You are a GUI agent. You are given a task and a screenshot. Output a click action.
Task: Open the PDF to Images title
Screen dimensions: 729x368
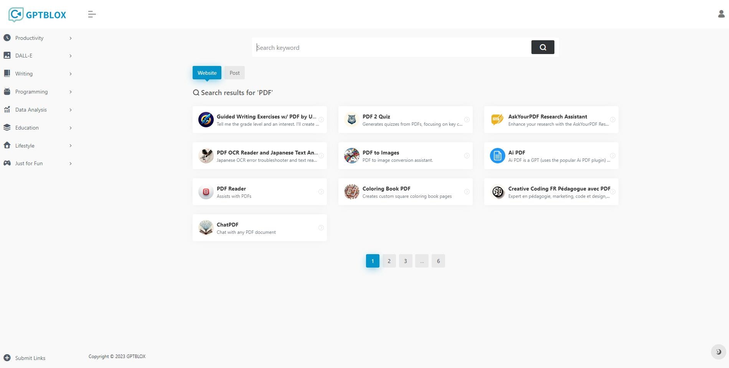(381, 153)
